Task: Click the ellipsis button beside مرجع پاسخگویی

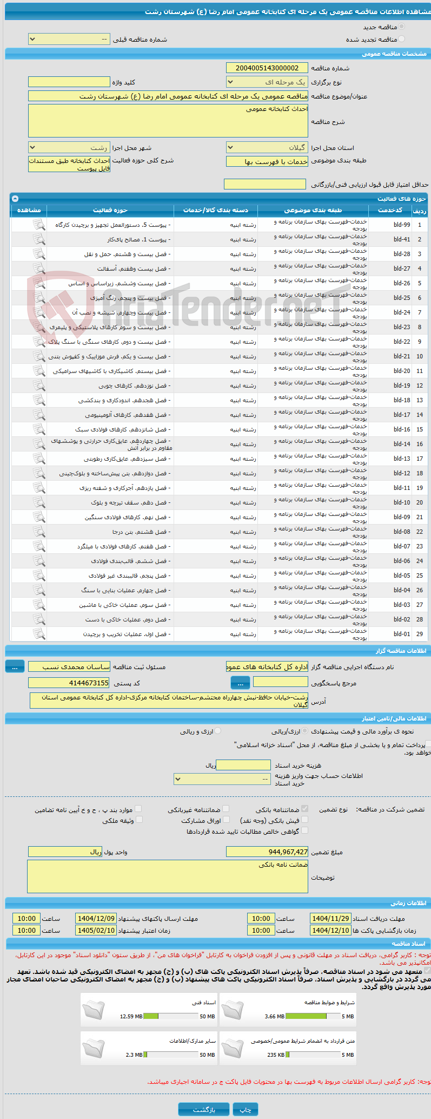Action: click(x=240, y=683)
